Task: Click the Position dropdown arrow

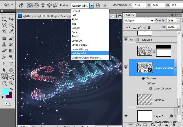Action: pos(92,5)
